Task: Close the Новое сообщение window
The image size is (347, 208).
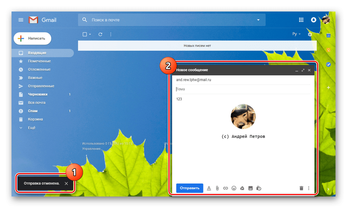Action: 309,70
